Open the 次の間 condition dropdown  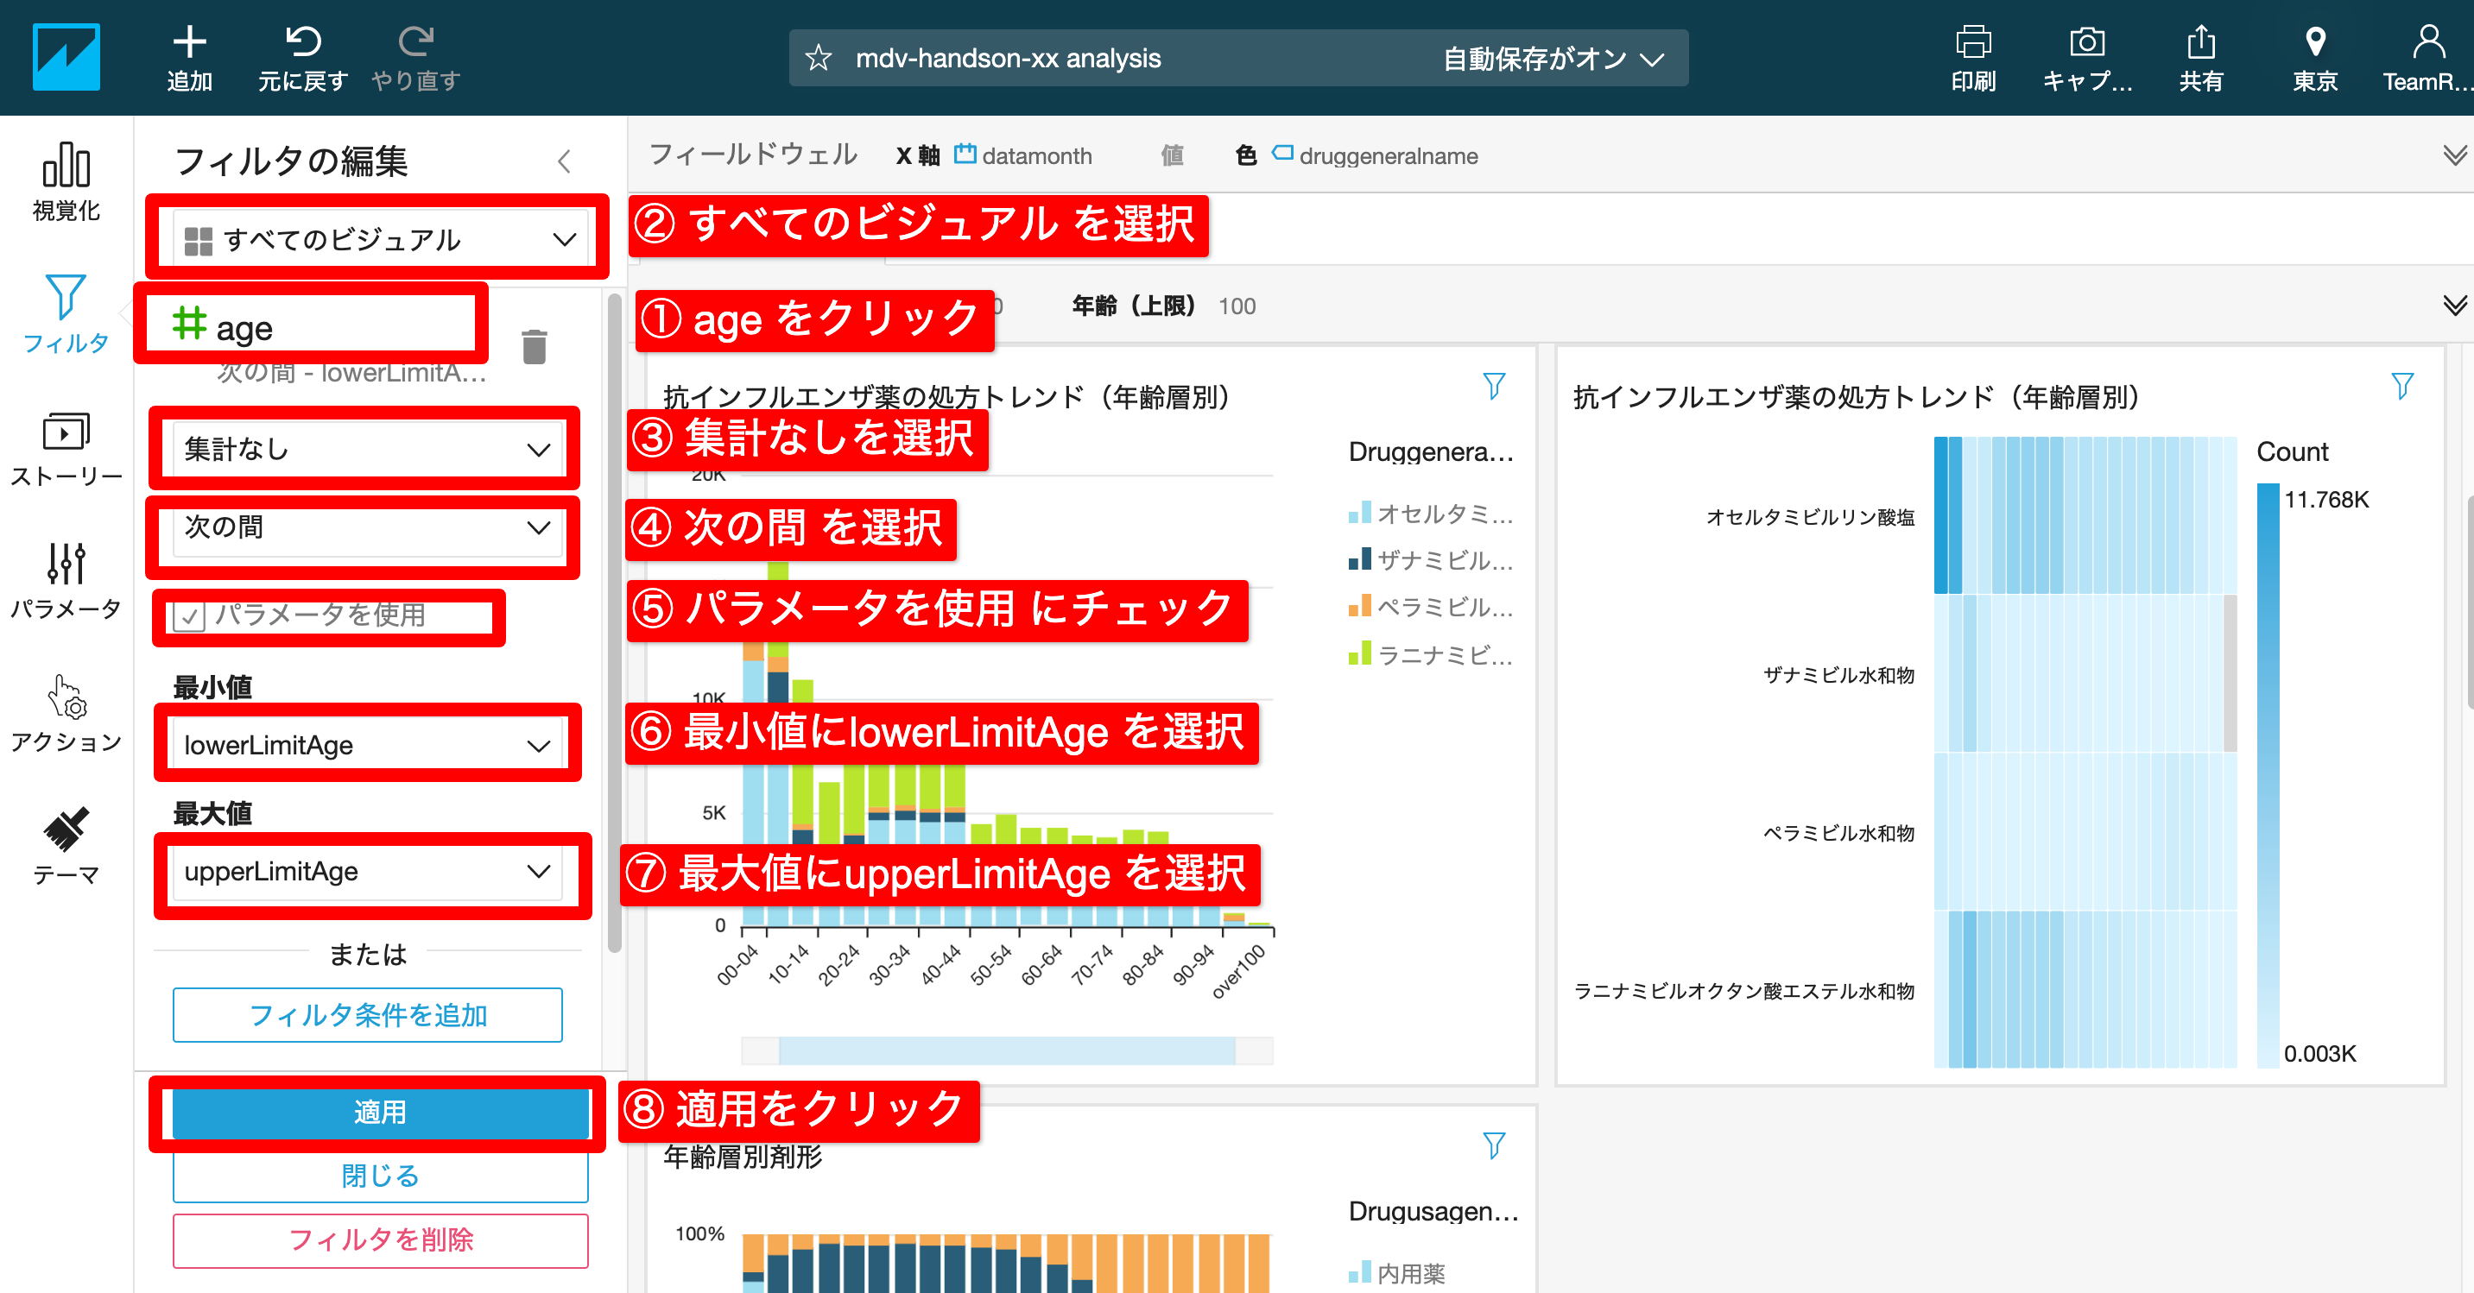pos(367,529)
